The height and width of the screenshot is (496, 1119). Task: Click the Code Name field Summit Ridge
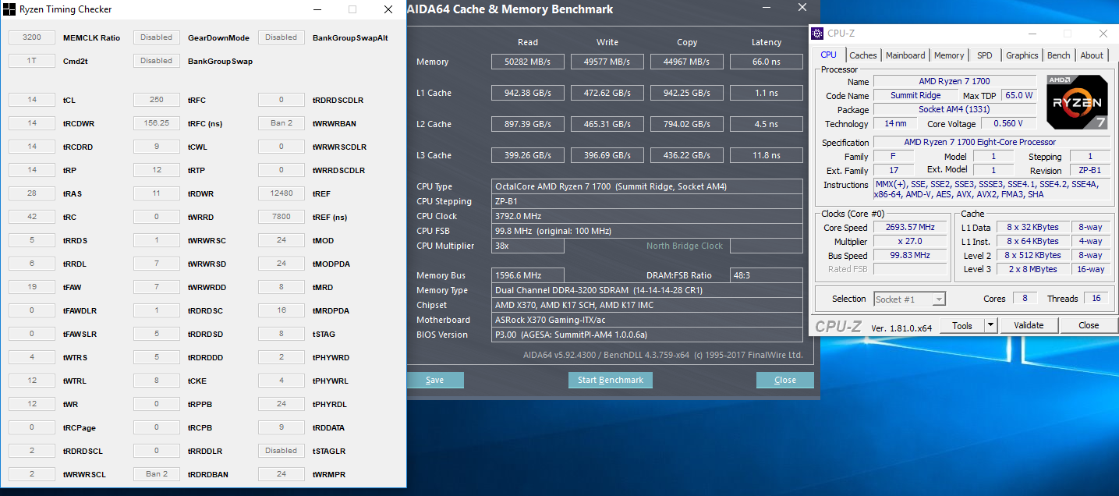(915, 96)
